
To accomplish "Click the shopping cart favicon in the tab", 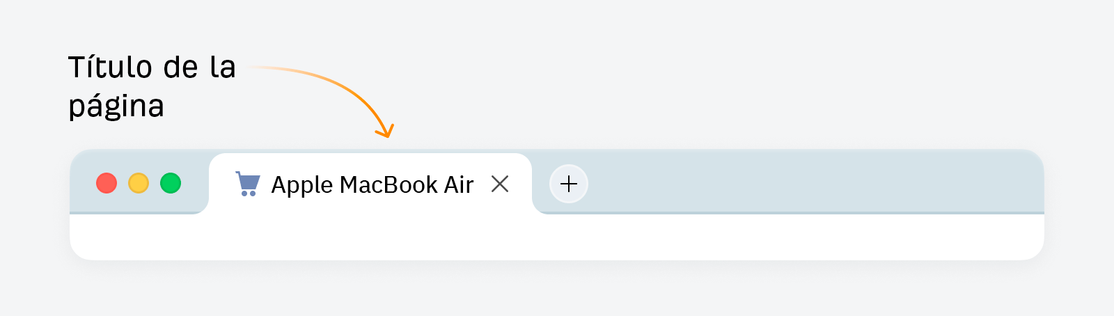I will (x=248, y=184).
